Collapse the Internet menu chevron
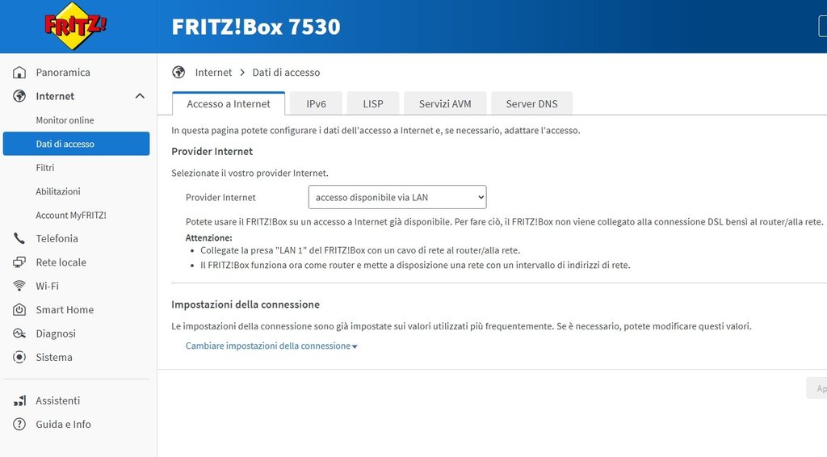This screenshot has width=827, height=457. coord(140,96)
